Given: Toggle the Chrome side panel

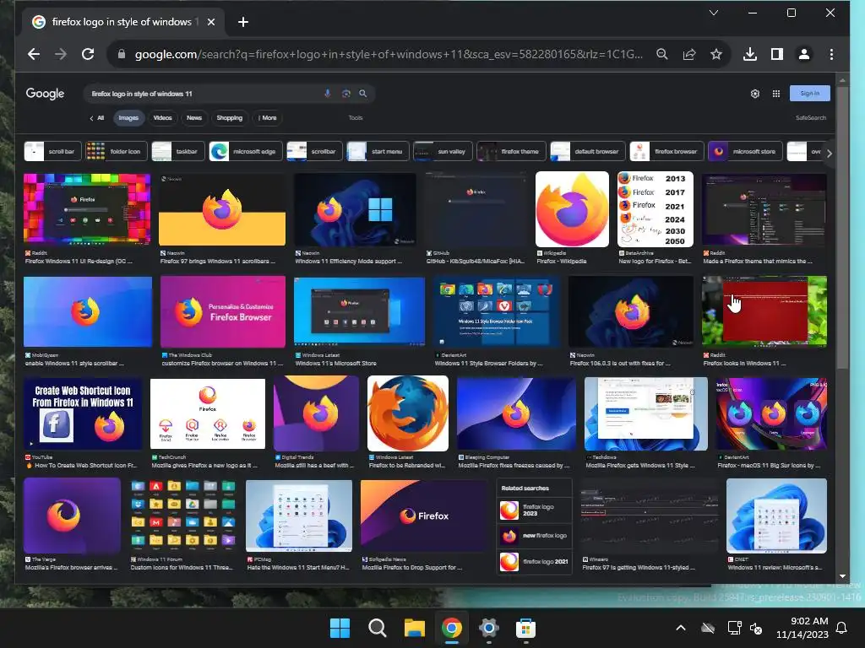Looking at the screenshot, I should click(x=777, y=54).
